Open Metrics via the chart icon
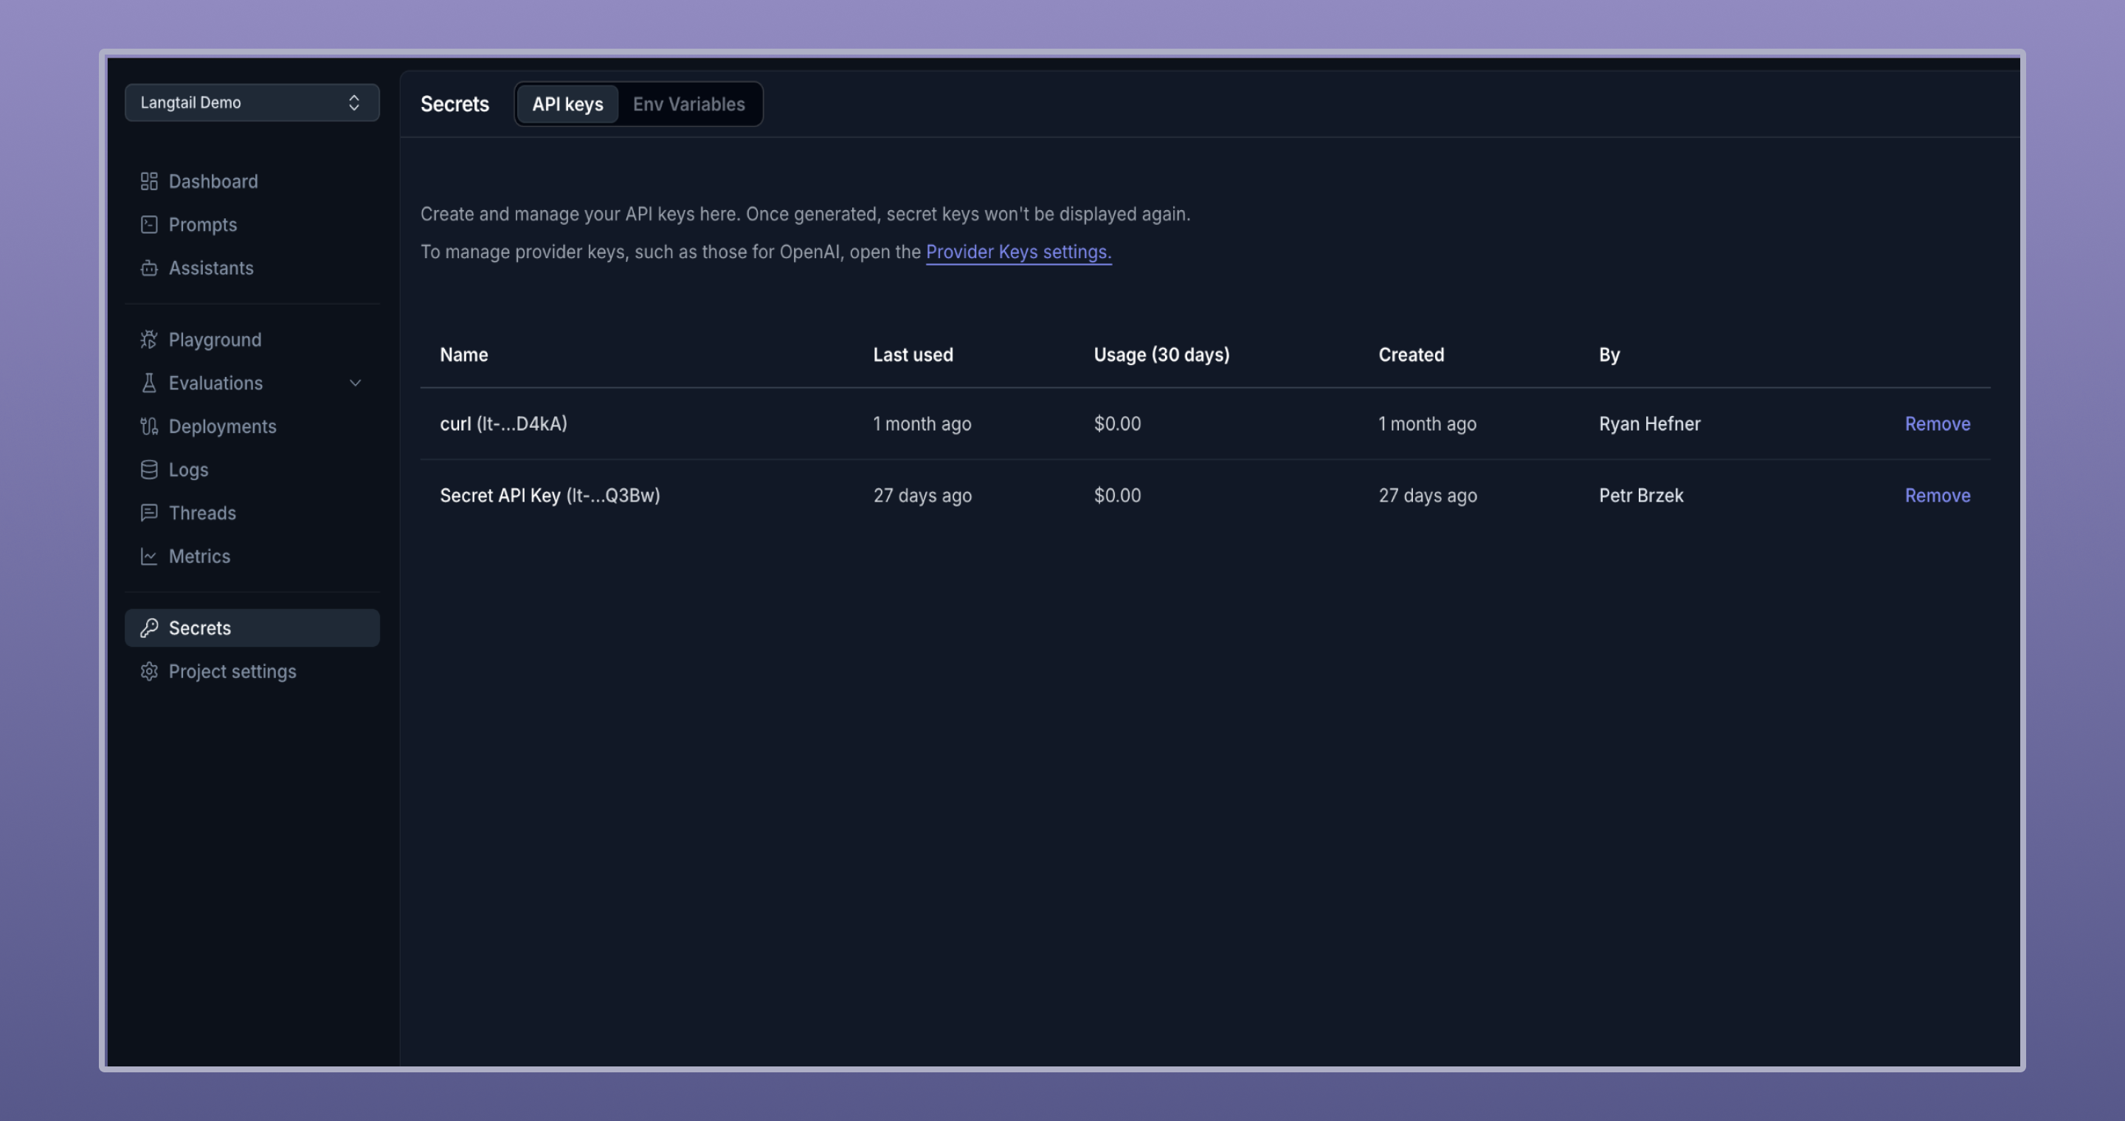2125x1121 pixels. [x=149, y=556]
